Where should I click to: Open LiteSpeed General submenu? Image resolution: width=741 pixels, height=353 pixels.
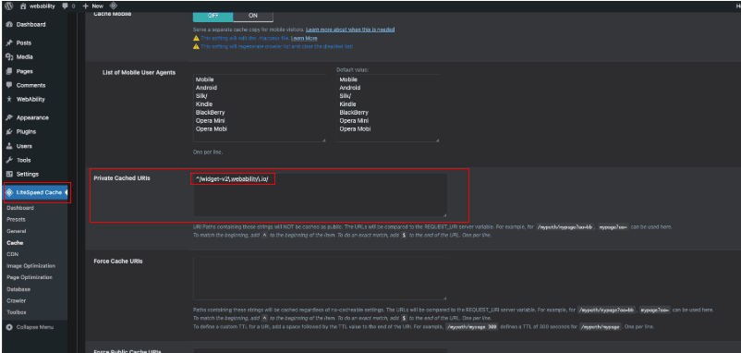tap(16, 231)
